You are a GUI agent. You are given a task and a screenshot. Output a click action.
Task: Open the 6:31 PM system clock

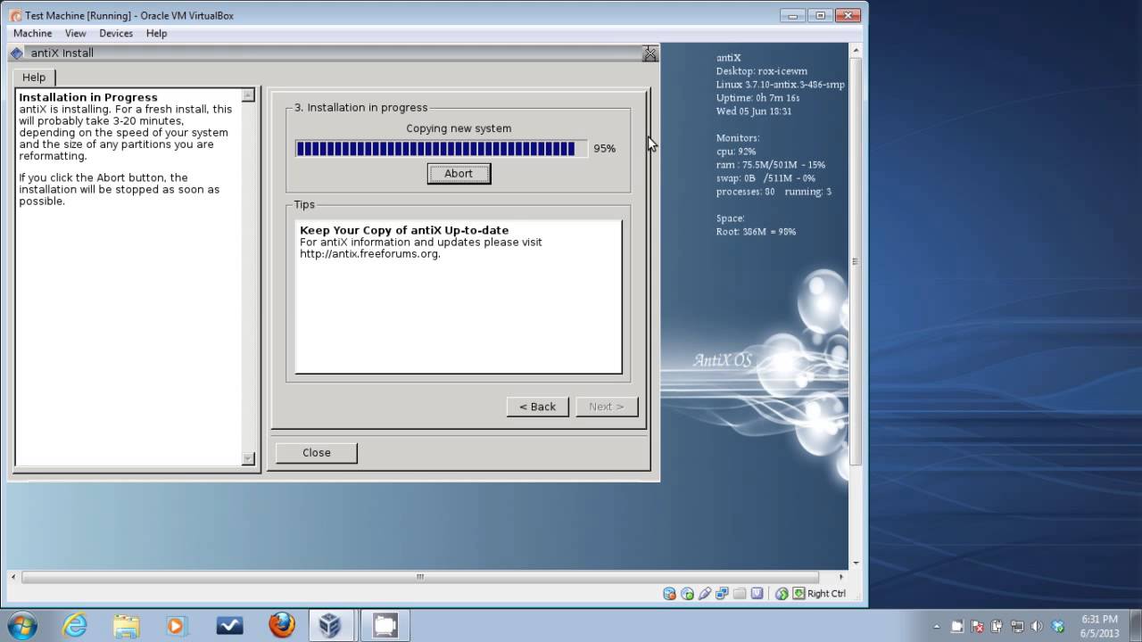1099,626
